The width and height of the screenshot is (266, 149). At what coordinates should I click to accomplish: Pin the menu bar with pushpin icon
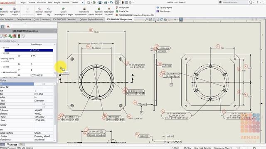82,2
